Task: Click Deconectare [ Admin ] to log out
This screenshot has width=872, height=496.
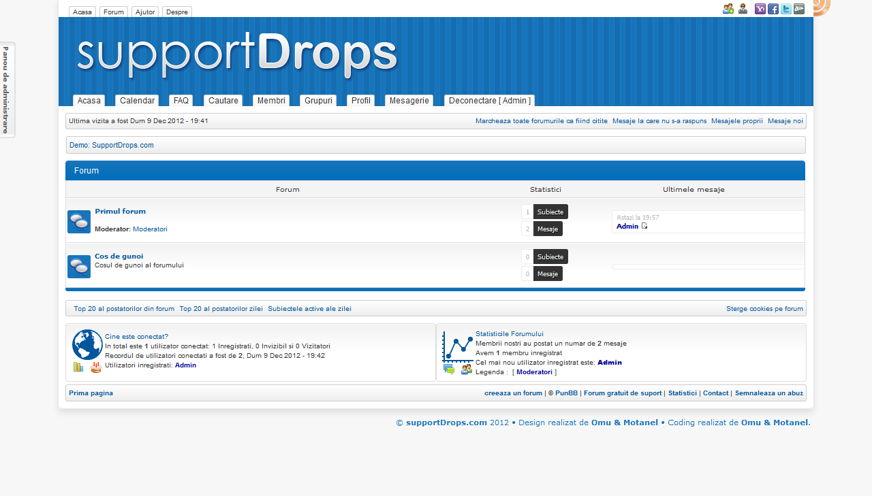Action: click(490, 101)
